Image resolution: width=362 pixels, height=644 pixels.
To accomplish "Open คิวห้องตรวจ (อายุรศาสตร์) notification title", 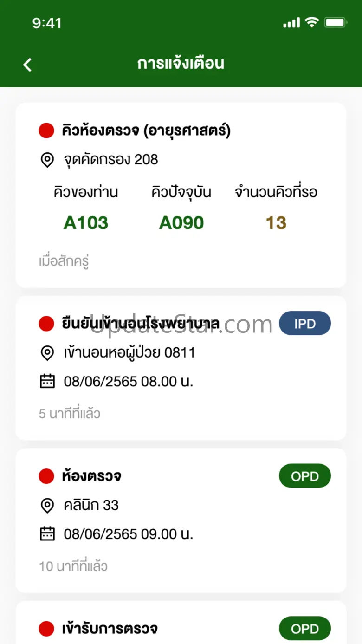I will 146,131.
